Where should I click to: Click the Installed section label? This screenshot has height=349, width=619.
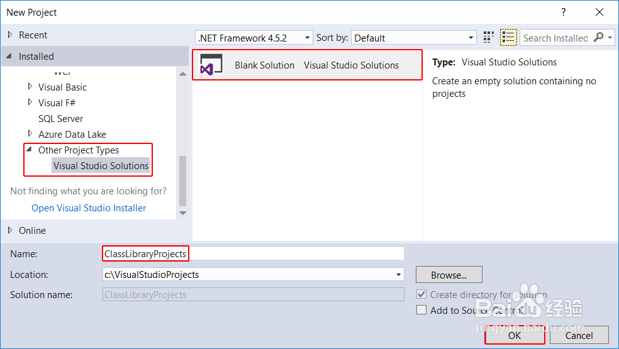point(36,57)
